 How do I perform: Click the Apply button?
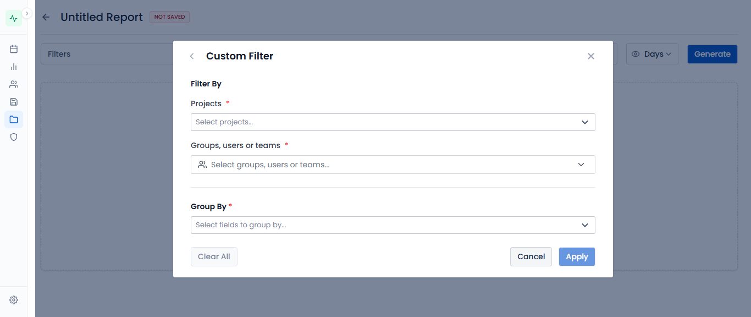click(x=577, y=256)
